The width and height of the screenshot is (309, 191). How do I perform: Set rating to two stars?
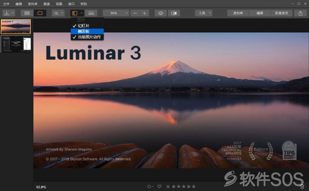pyautogui.click(x=179, y=186)
